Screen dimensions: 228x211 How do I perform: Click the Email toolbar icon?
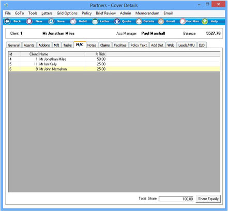click(x=161, y=21)
